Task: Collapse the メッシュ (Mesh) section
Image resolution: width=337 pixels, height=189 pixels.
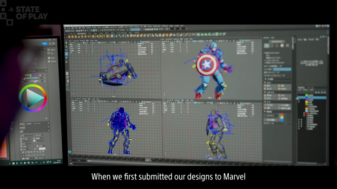Action: (x=265, y=82)
